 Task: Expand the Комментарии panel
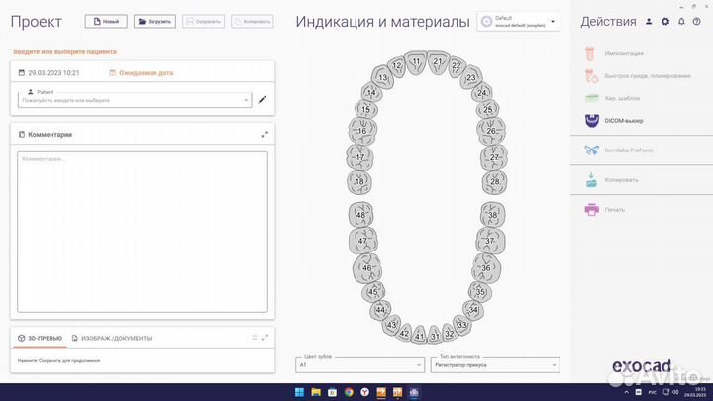pyautogui.click(x=264, y=134)
